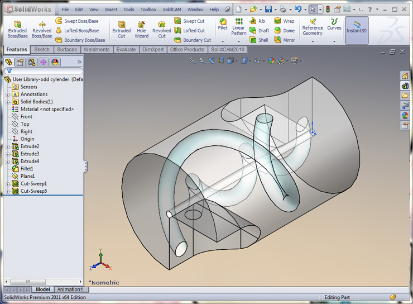The width and height of the screenshot is (413, 304).
Task: Choose the Boundary Boss/Base tool
Action: [80, 40]
